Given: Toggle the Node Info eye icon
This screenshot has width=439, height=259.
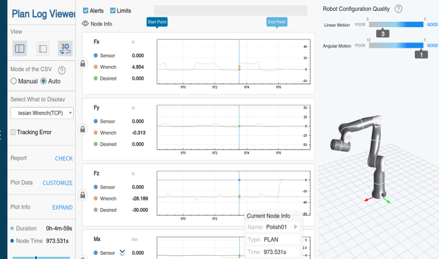Looking at the screenshot, I should (x=85, y=24).
